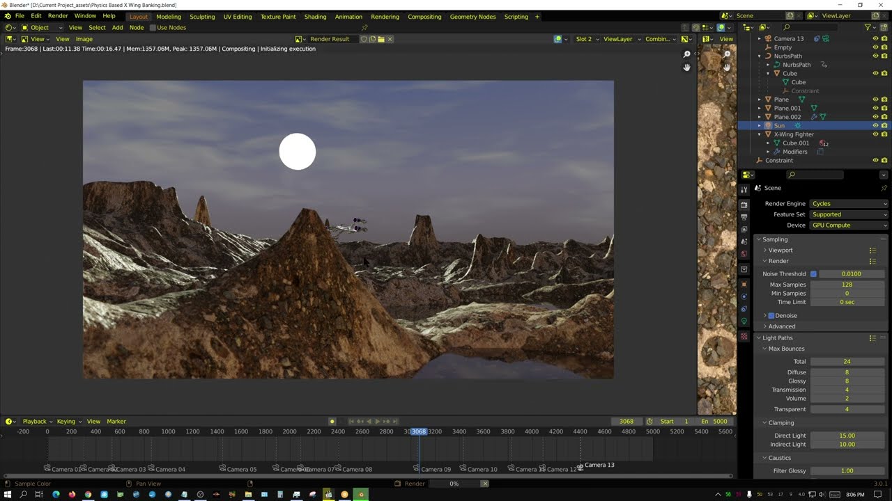Open the Scene properties tab icon
Viewport: 892px width, 501px height.
[x=744, y=241]
